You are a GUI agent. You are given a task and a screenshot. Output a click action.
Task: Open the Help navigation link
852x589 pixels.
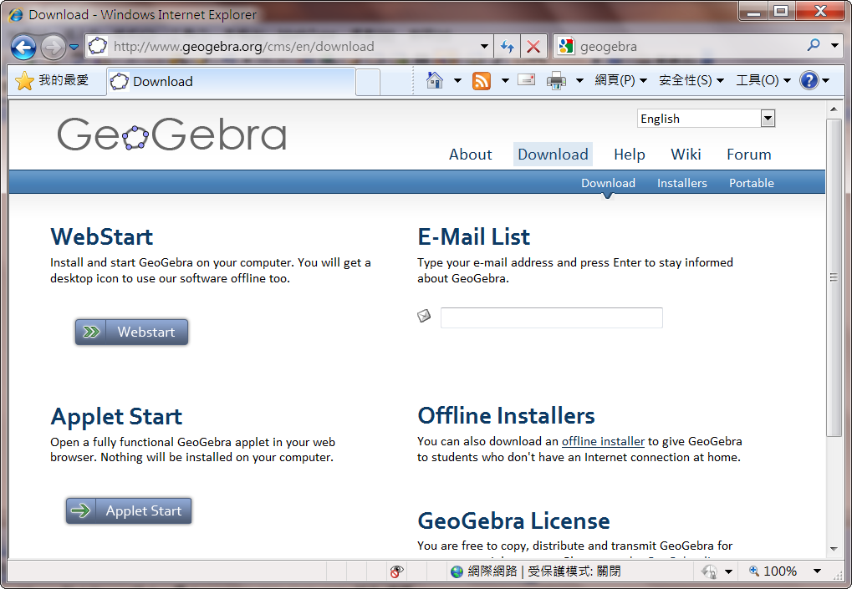630,155
